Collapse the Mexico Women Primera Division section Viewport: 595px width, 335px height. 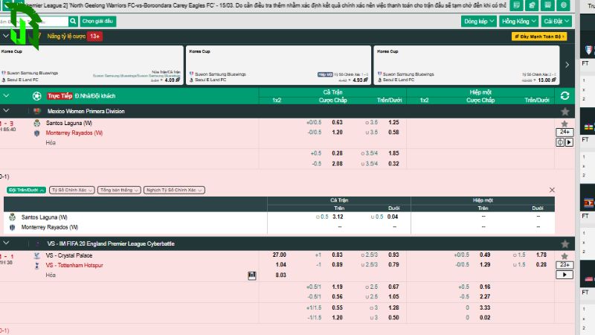click(x=7, y=111)
